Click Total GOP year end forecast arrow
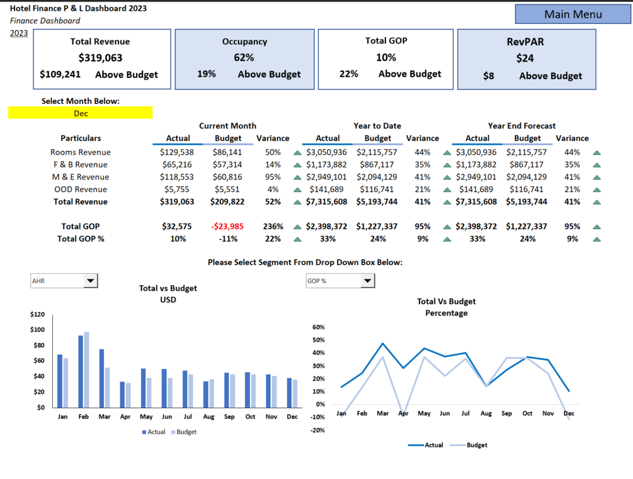 pos(596,227)
